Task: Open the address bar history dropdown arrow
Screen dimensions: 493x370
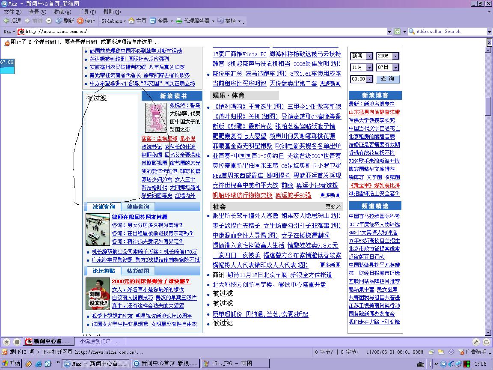Action: pyautogui.click(x=389, y=31)
